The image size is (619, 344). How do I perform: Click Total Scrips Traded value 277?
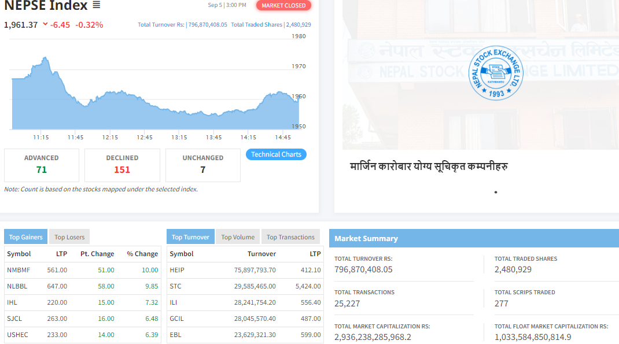pos(502,304)
